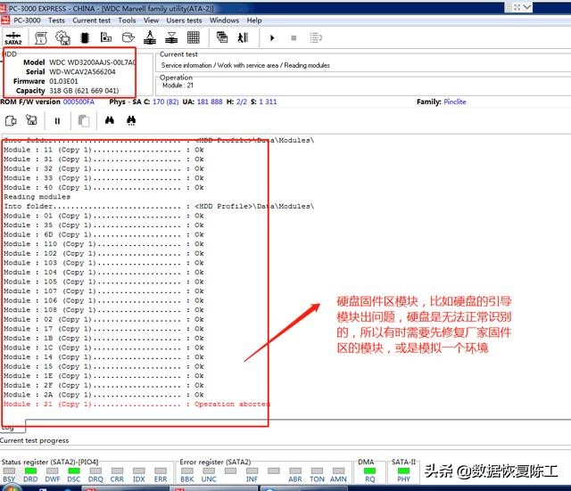Viewport: 571px width, 491px height.
Task: Open the Current test menu
Action: pos(91,20)
